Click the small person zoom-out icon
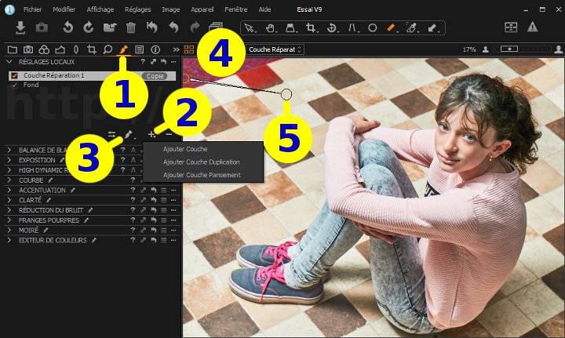 coord(486,49)
